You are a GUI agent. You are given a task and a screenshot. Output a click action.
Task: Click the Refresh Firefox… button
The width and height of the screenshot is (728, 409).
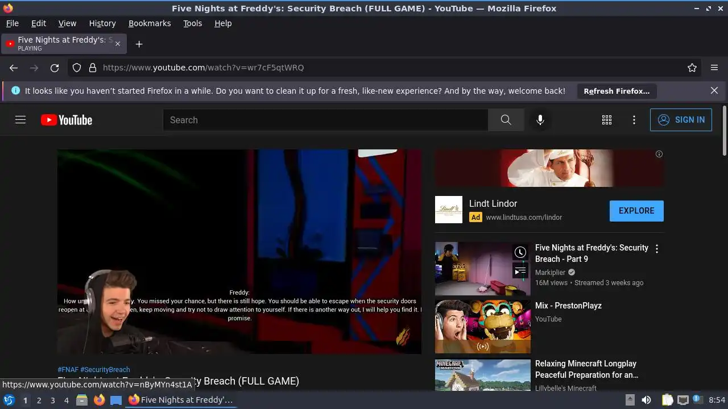pos(617,91)
